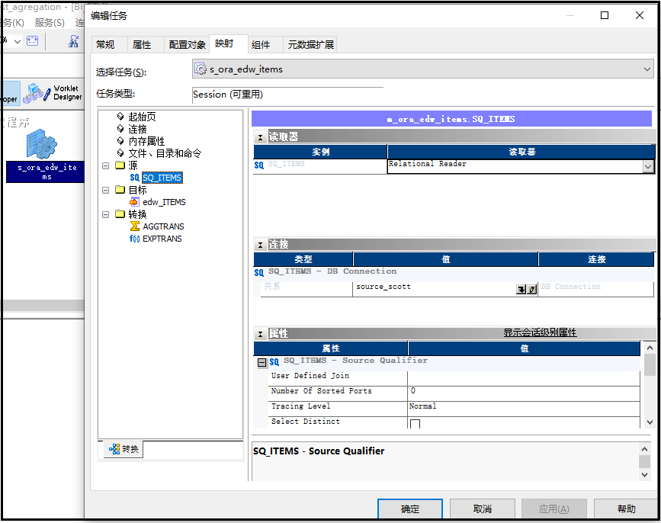Select AGGTRANS transformation in tree
The height and width of the screenshot is (523, 661).
163,226
